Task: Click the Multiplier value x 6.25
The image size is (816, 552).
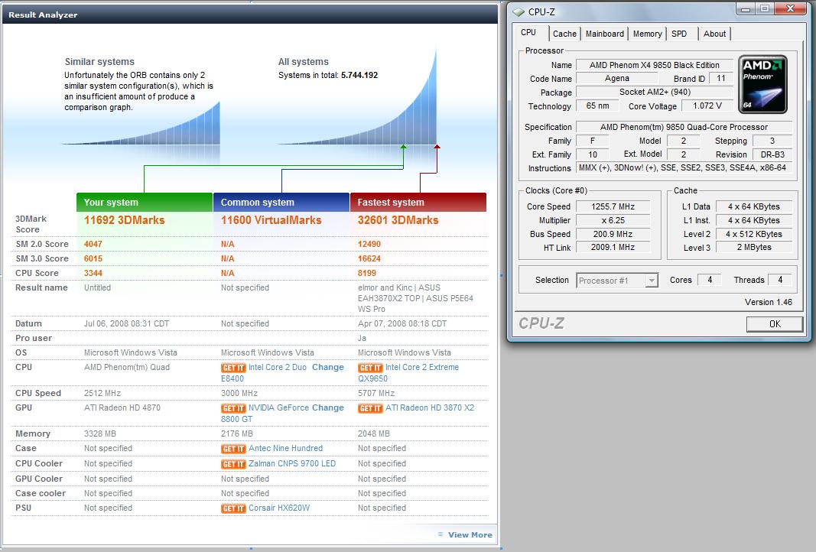Action: click(613, 221)
